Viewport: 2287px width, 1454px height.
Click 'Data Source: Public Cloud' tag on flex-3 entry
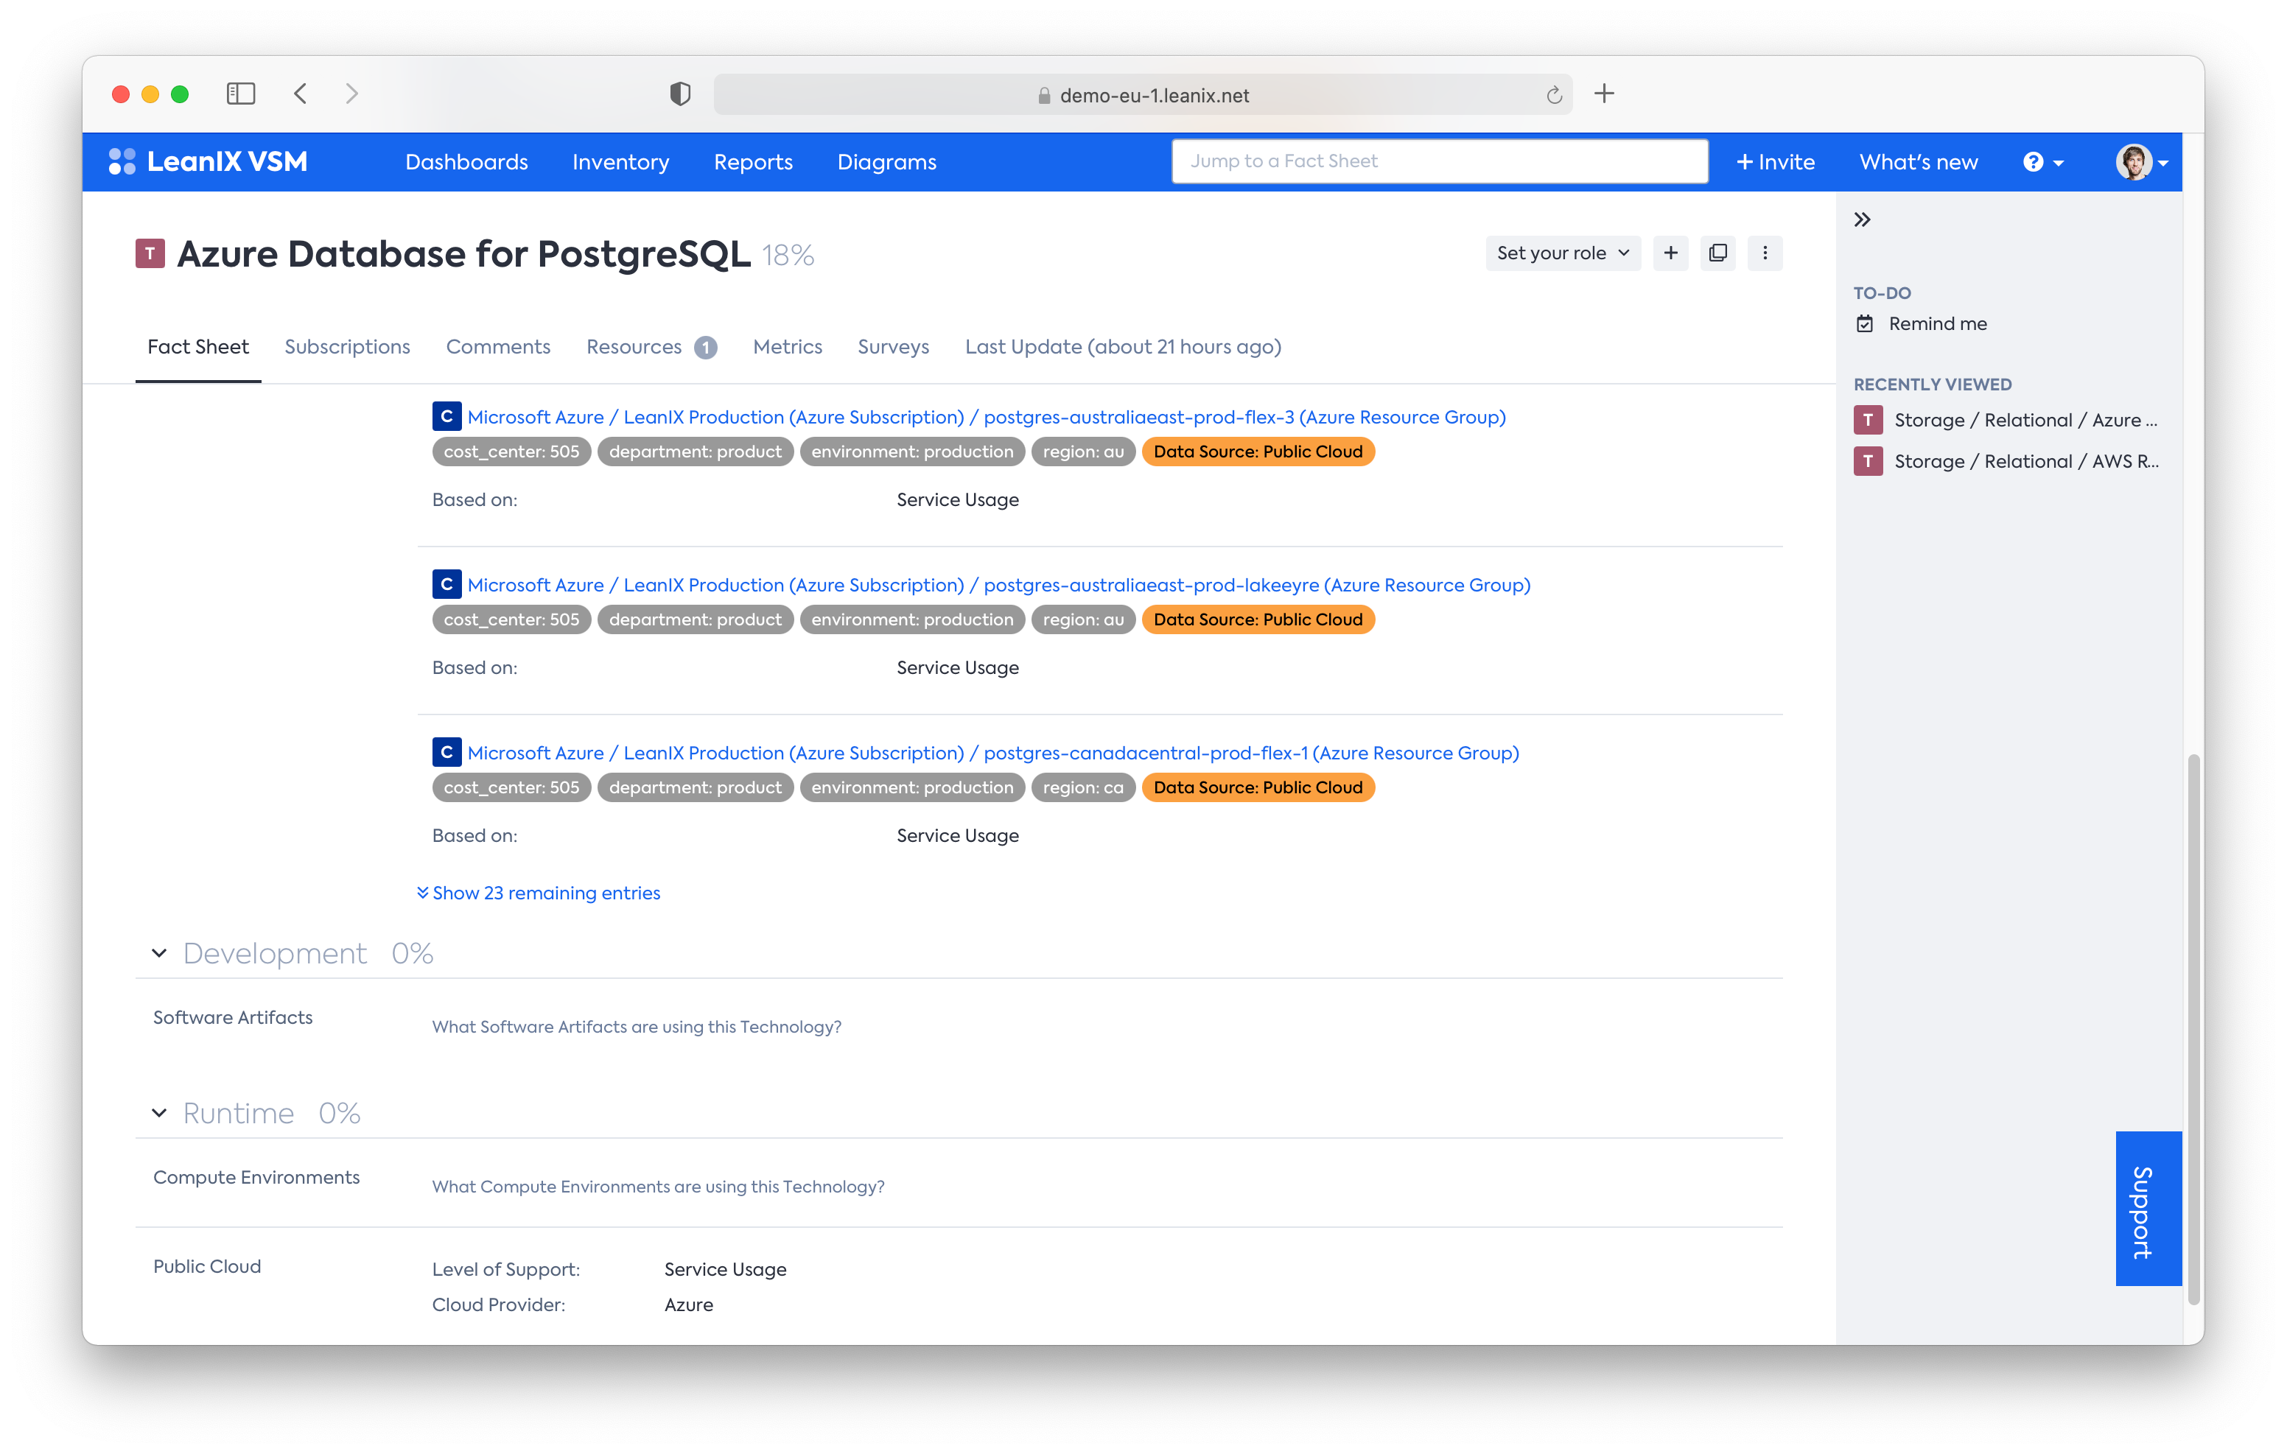pos(1258,451)
